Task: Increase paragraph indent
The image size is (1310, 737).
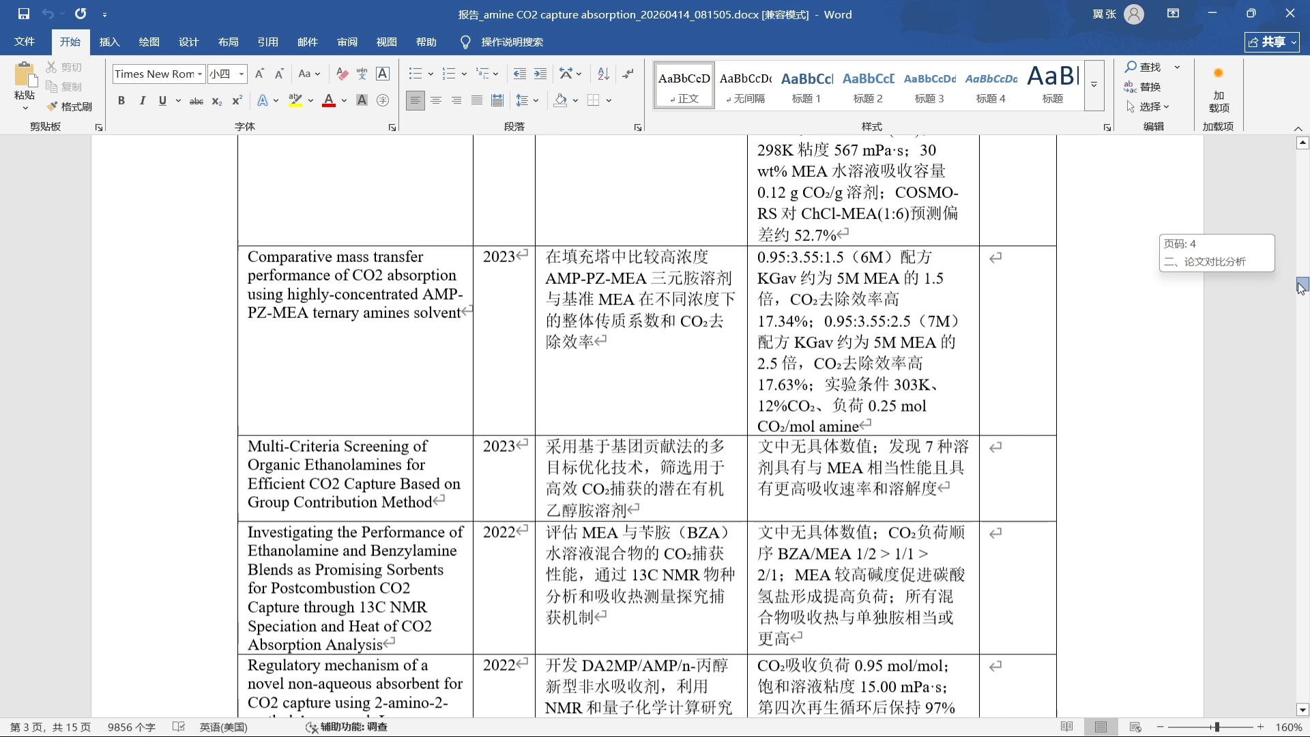Action: tap(540, 74)
